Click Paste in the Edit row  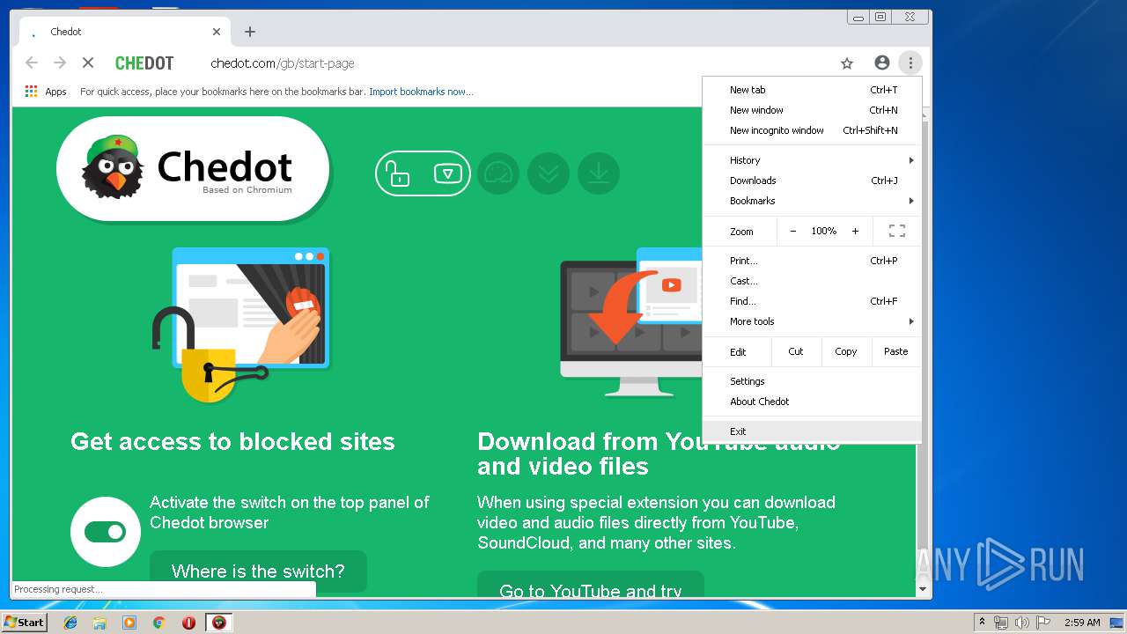[896, 351]
